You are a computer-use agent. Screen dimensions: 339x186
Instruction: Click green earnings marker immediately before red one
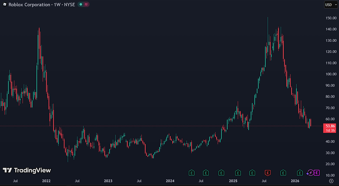pyautogui.click(x=252, y=173)
